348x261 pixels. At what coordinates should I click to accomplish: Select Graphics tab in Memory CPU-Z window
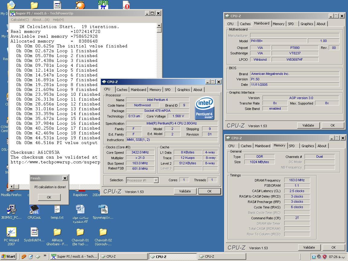[x=308, y=146]
